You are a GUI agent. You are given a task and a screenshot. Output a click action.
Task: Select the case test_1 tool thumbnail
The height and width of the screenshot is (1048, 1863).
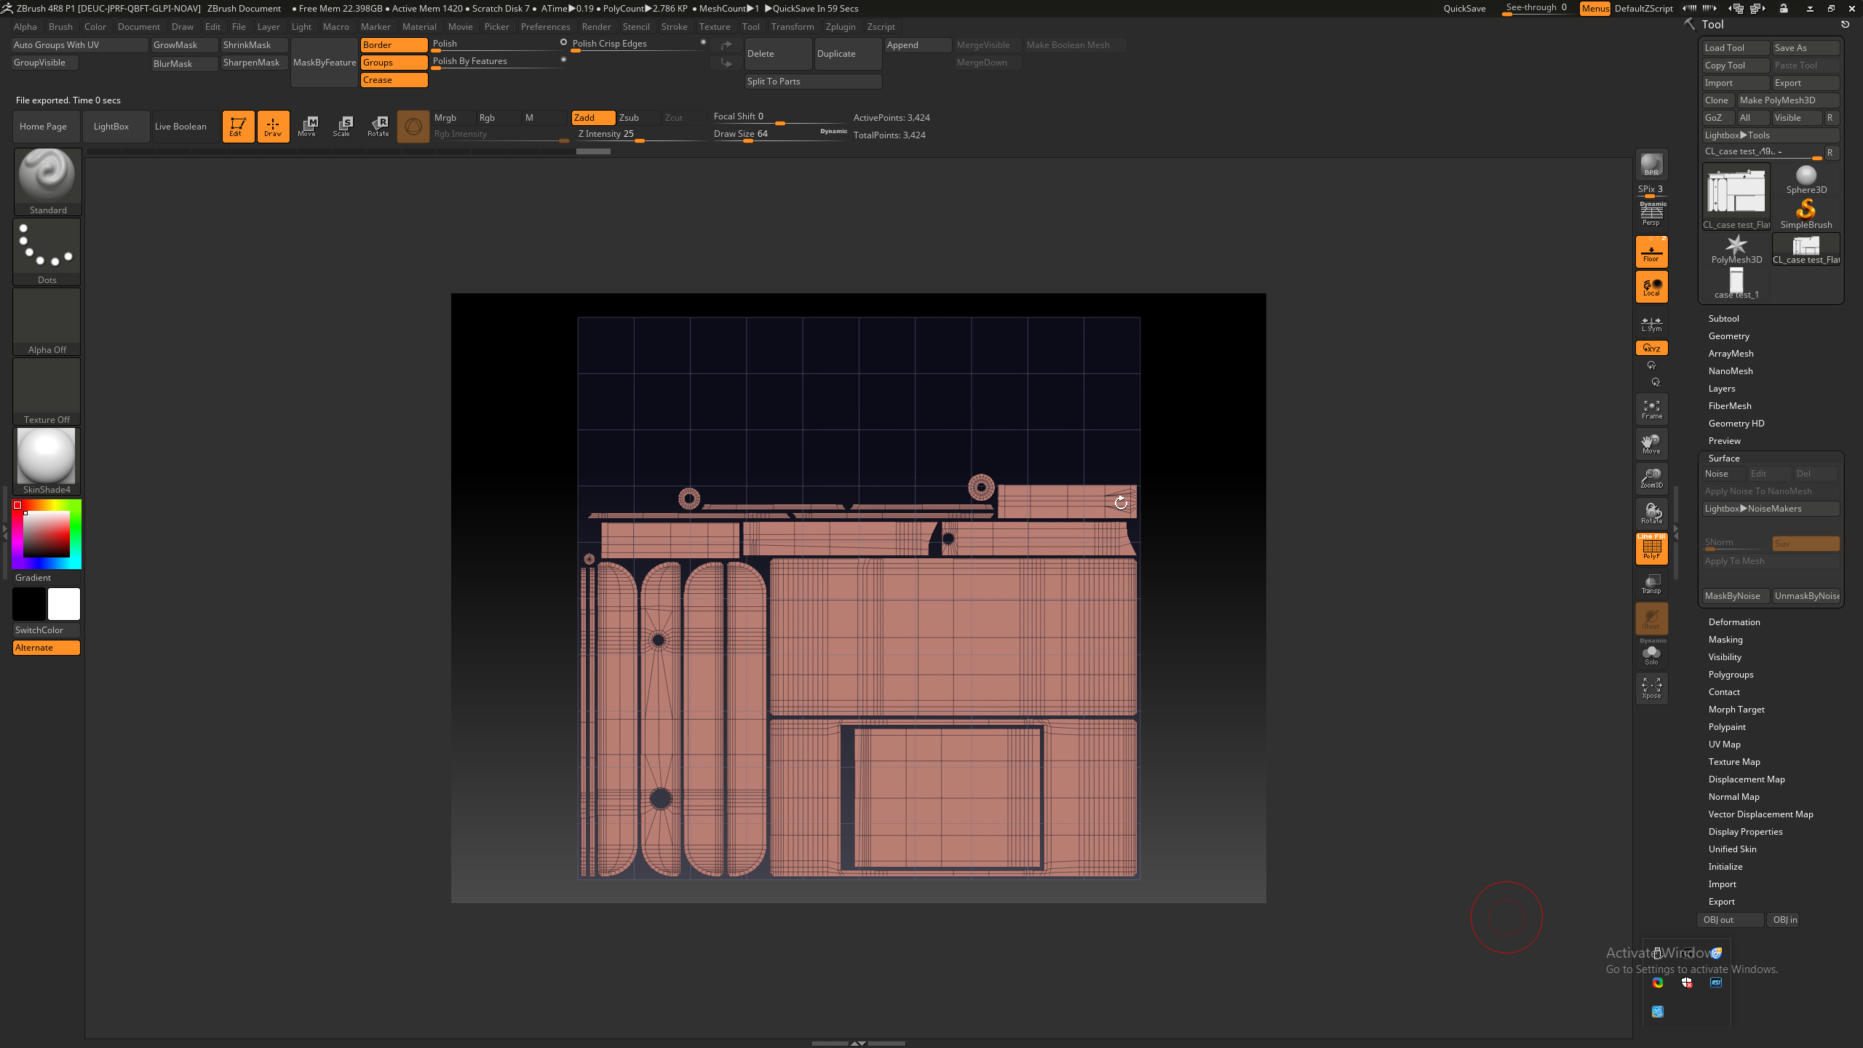pos(1736,284)
